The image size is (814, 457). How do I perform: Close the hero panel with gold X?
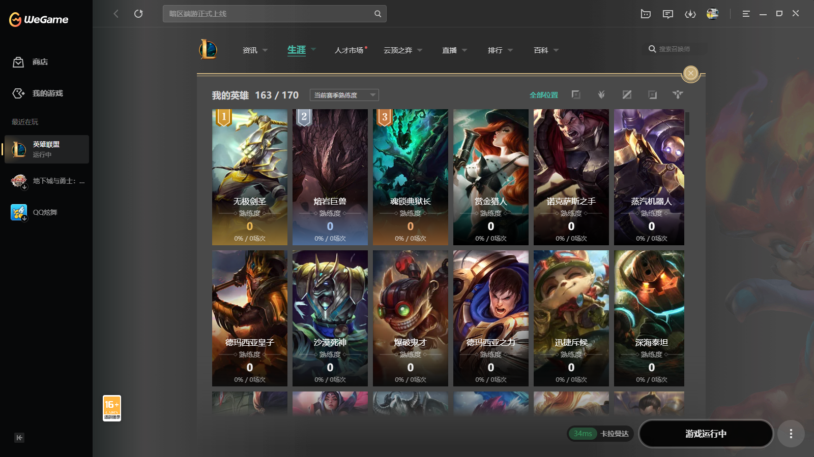point(691,74)
